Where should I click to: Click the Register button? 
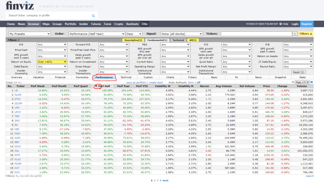307,24
